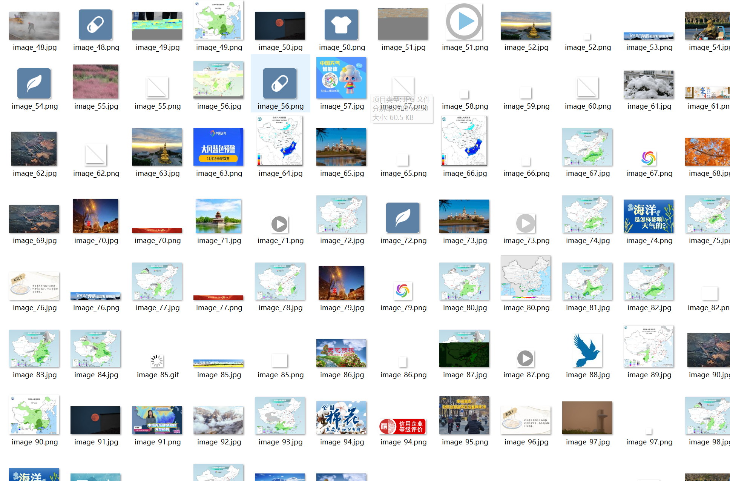Open red credit rating badge image_94.png

(403, 426)
